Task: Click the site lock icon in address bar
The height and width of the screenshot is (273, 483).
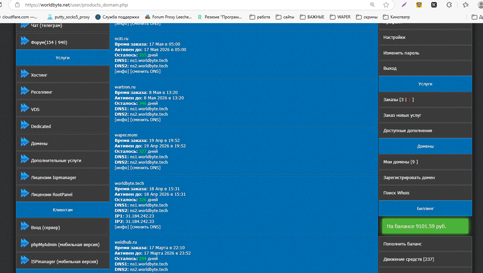Action: [x=17, y=5]
